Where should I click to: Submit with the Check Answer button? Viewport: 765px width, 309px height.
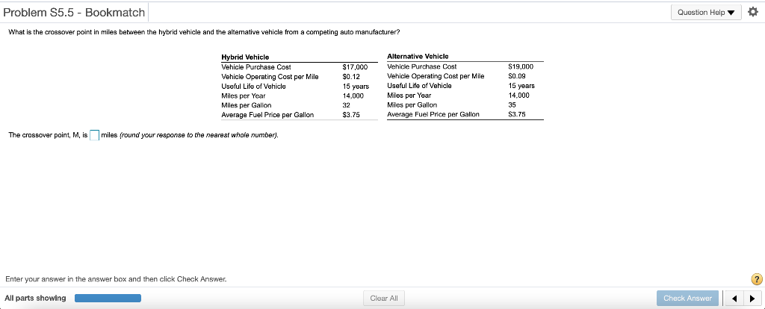click(688, 299)
